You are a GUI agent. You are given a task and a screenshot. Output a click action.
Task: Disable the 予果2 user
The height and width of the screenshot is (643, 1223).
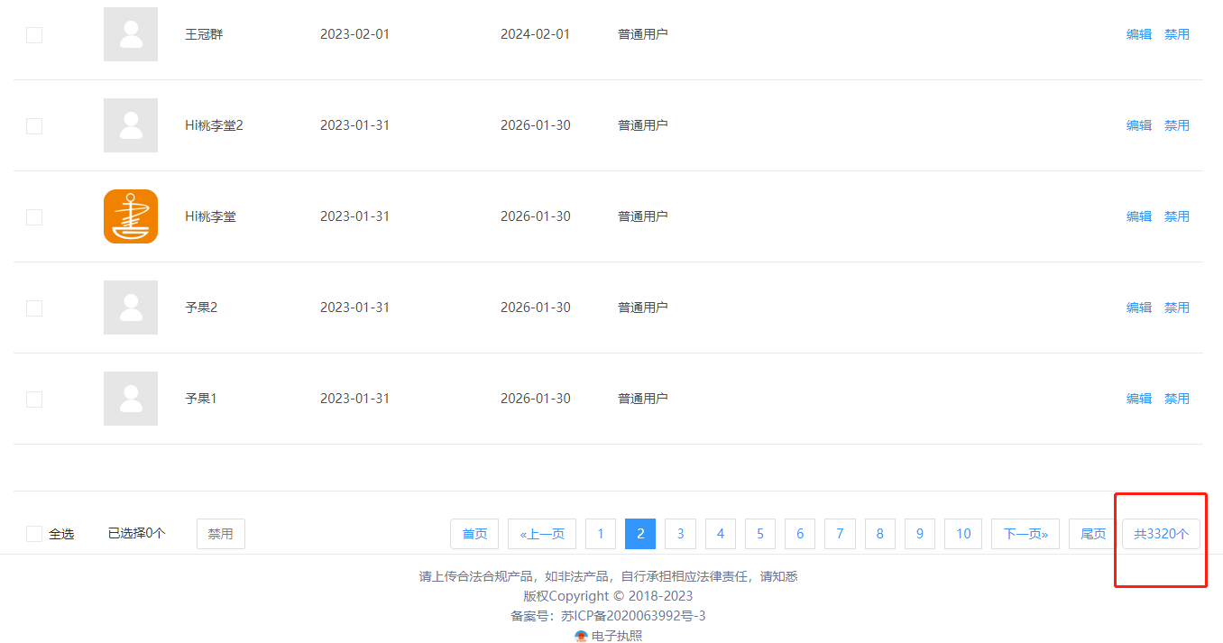click(x=1177, y=308)
